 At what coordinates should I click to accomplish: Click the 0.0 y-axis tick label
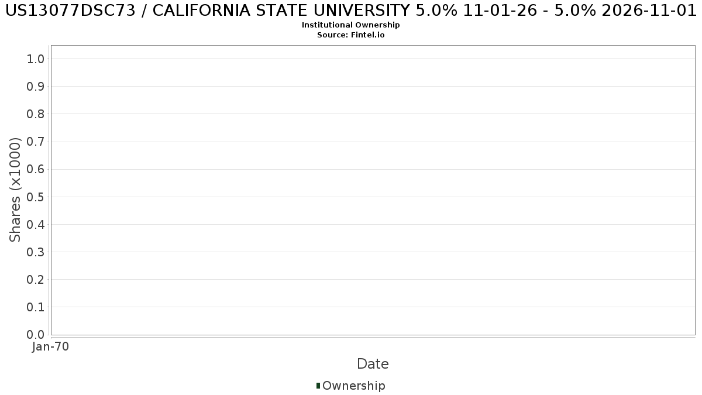point(36,335)
